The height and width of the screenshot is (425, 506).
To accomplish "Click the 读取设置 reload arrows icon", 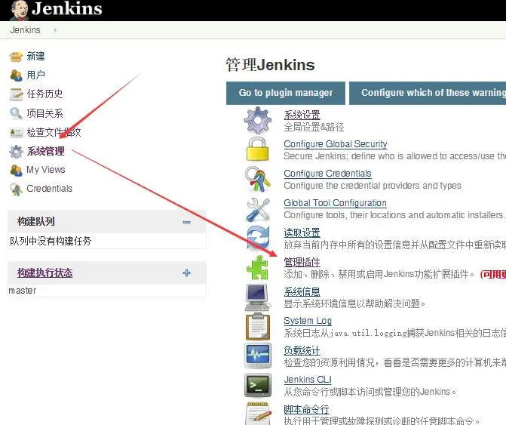I will coord(257,239).
